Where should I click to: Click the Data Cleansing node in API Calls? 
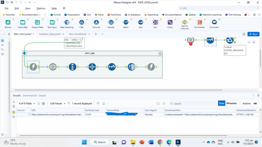131,67
